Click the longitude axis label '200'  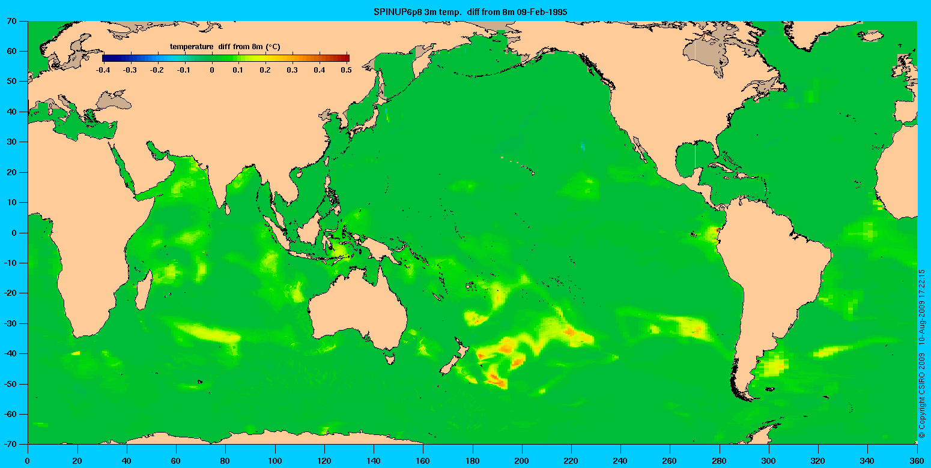click(x=522, y=463)
